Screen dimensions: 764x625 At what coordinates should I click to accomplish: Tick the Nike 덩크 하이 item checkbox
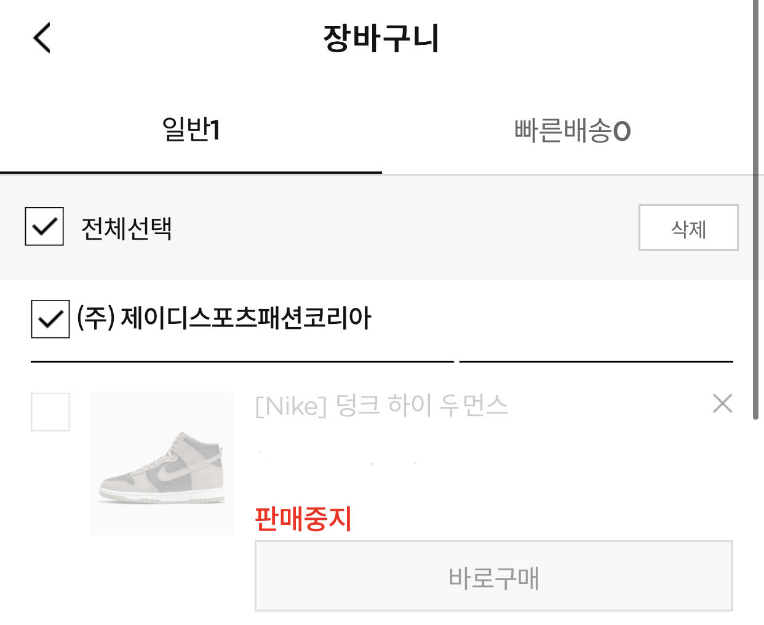pos(50,412)
